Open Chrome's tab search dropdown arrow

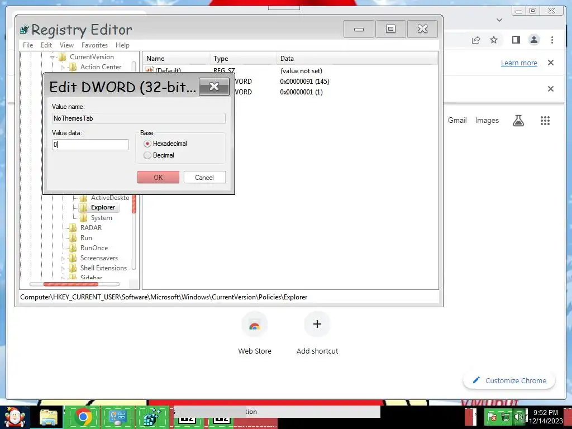499,20
